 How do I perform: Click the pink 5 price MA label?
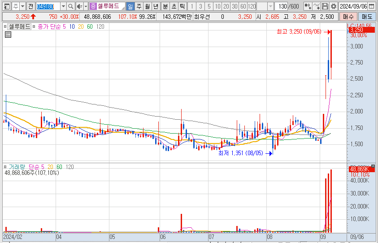coord(64,26)
